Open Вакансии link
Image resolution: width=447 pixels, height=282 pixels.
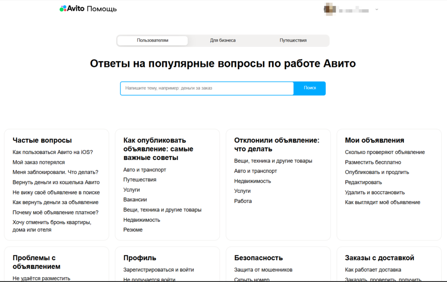pyautogui.click(x=135, y=200)
